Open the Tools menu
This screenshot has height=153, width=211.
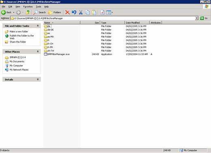pos(39,6)
